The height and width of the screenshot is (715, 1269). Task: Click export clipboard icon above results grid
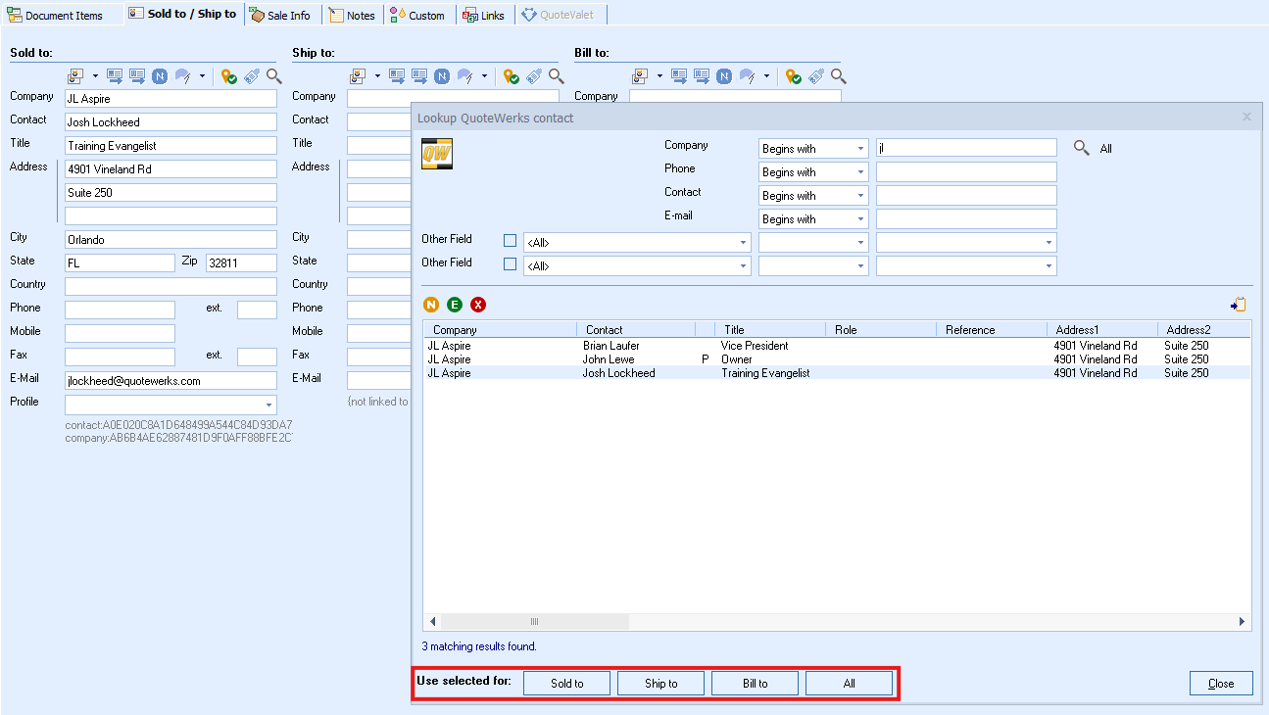click(x=1239, y=305)
